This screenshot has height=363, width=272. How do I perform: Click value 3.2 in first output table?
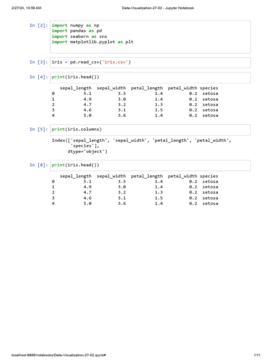click(122, 105)
